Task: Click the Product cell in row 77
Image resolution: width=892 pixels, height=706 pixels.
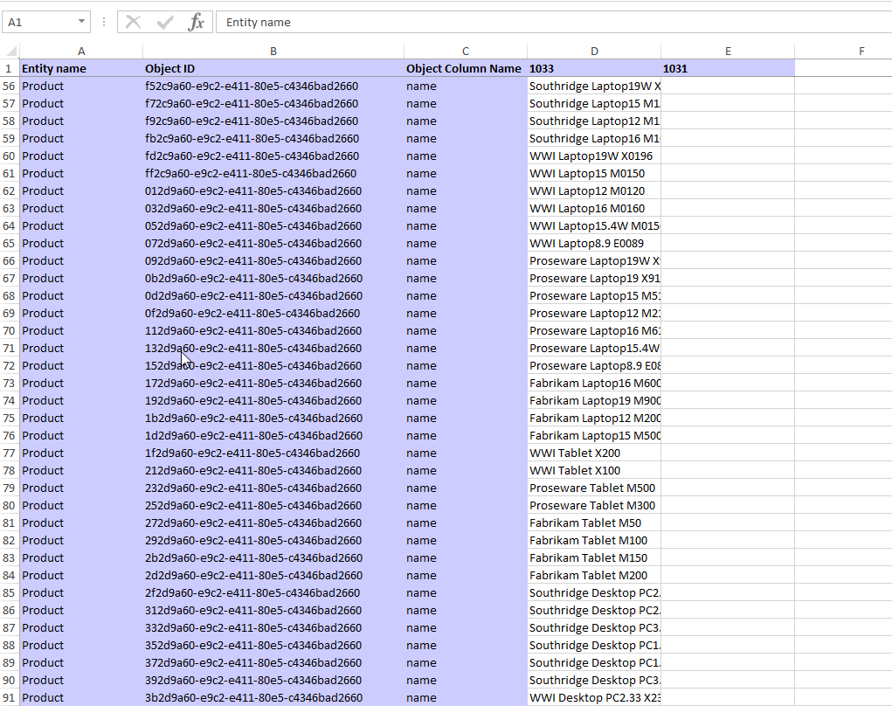Action: pyautogui.click(x=81, y=453)
